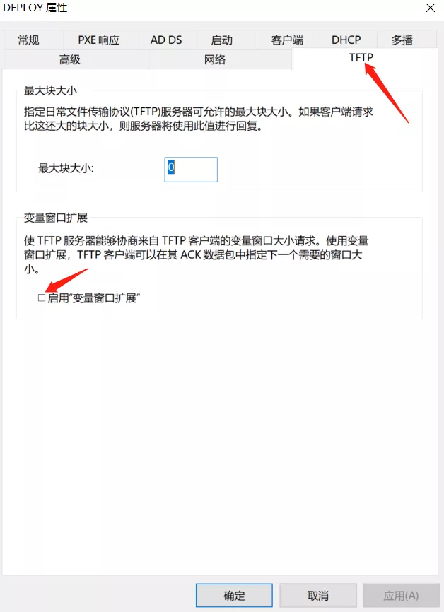Click the 最大块大小: field label
This screenshot has width=444, height=612.
[66, 169]
